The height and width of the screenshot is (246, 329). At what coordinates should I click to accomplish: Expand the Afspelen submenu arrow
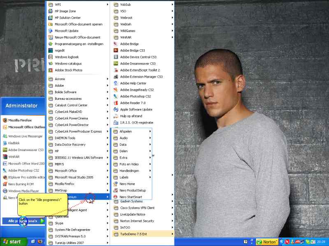pyautogui.click(x=150, y=131)
